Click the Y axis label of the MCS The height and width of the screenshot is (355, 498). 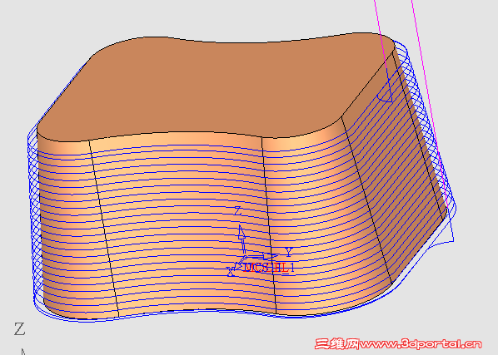pyautogui.click(x=288, y=252)
